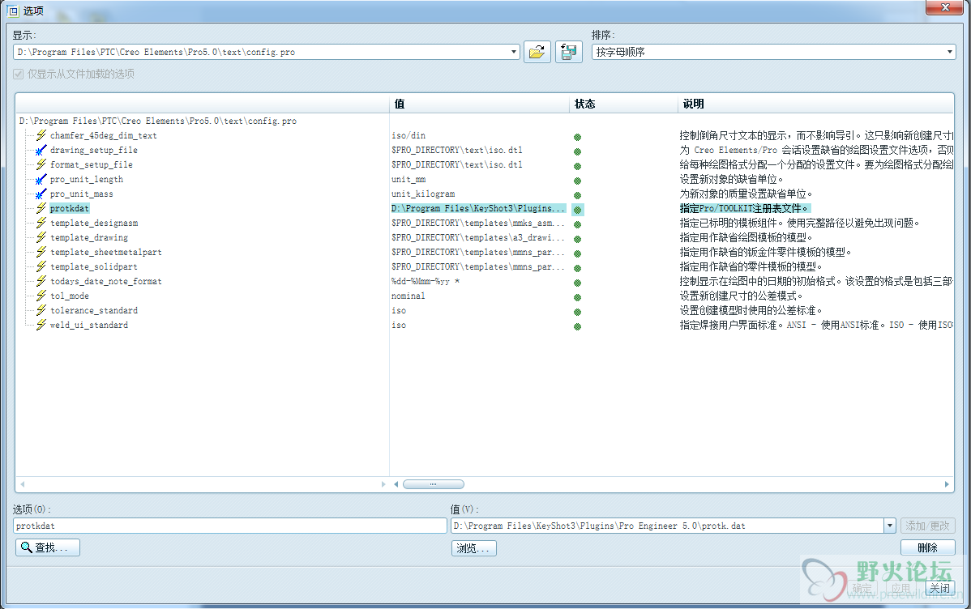Click the 状态 column header
The height and width of the screenshot is (609, 971).
(x=623, y=104)
